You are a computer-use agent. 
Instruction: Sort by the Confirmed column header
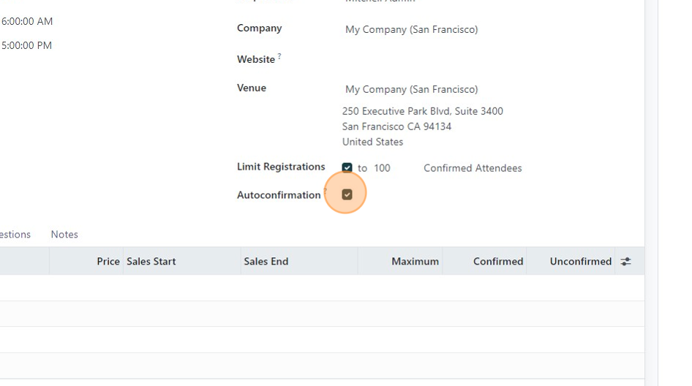[498, 261]
